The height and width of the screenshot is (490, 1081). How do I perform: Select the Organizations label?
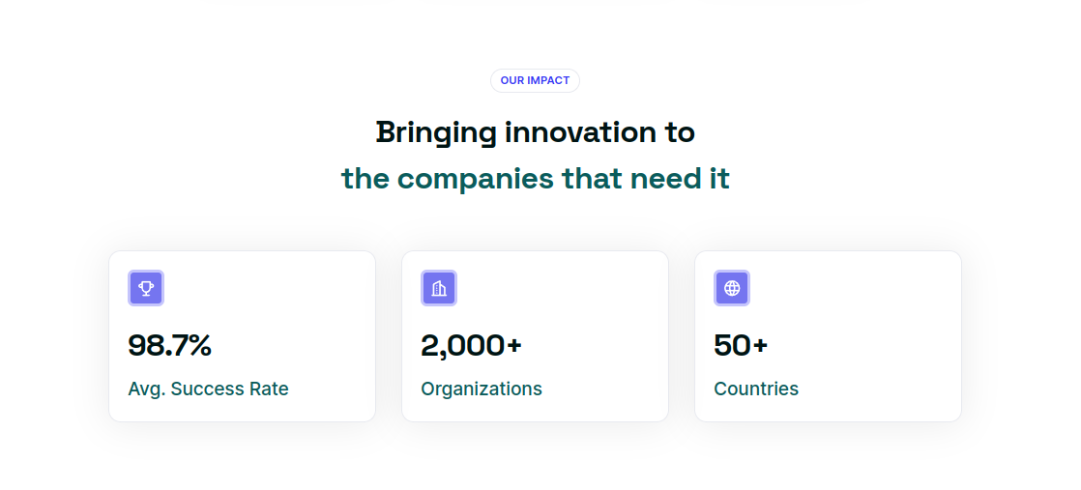coord(482,389)
